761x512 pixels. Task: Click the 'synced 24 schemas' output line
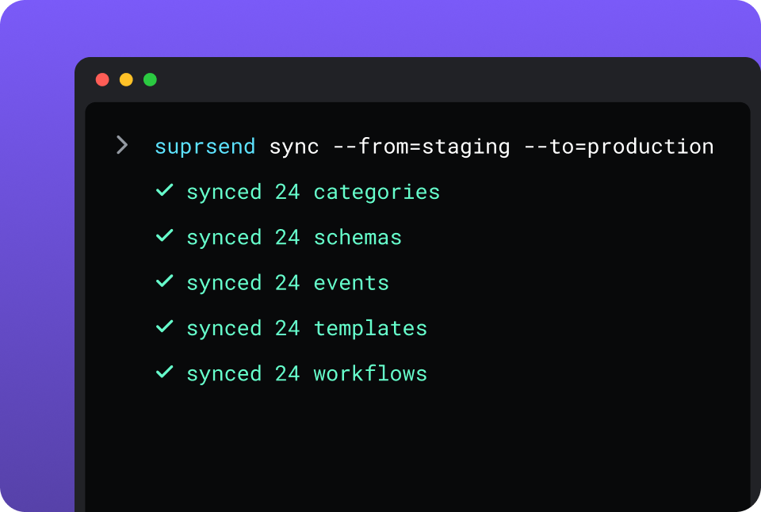pyautogui.click(x=294, y=238)
